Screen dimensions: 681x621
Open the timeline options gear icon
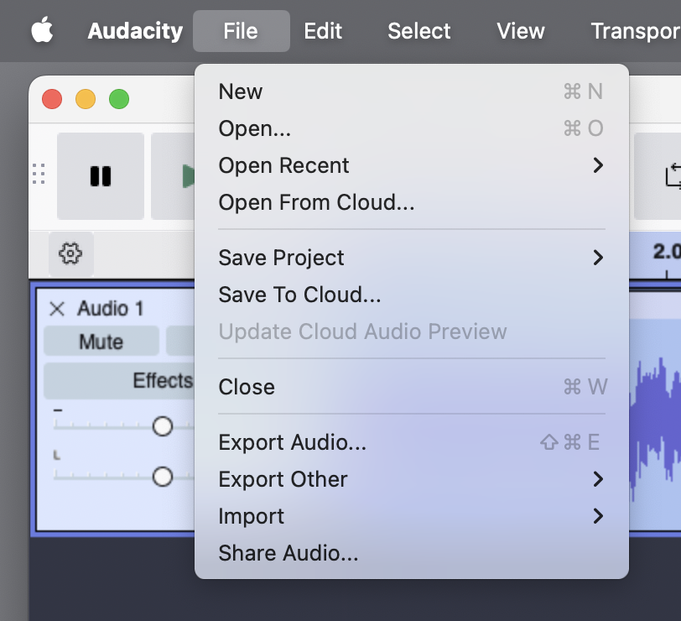click(71, 253)
